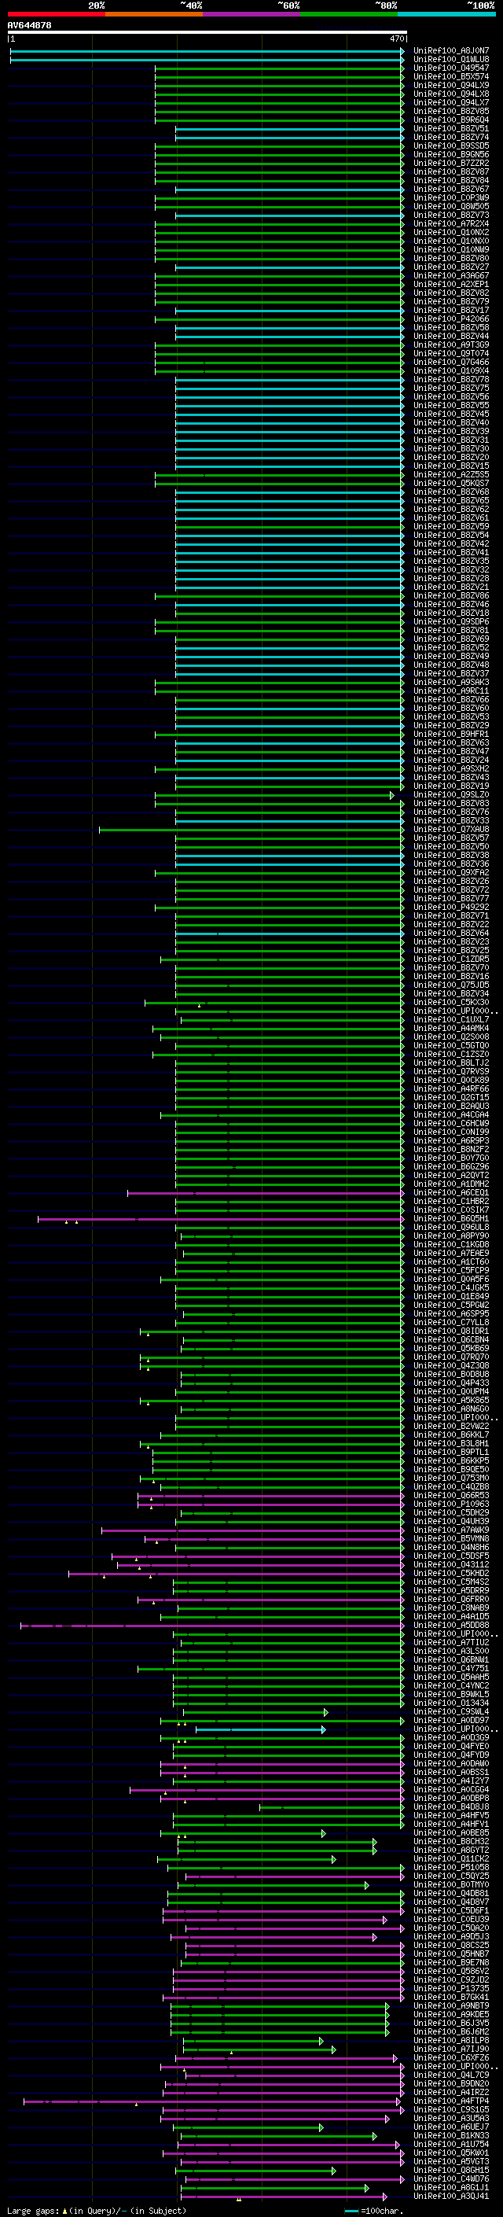The width and height of the screenshot is (503, 2217).
Task: Open entry UniRef100_Q75JD5
Action: 451,985
